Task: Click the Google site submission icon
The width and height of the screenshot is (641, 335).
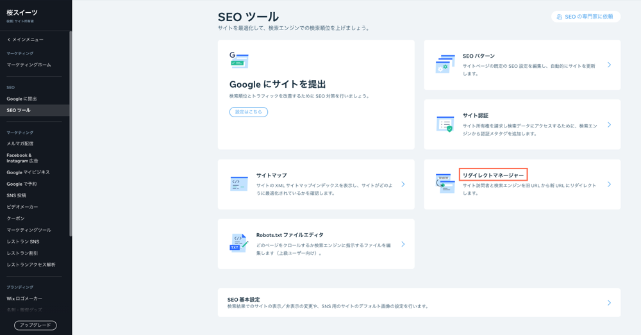Action: [x=238, y=60]
